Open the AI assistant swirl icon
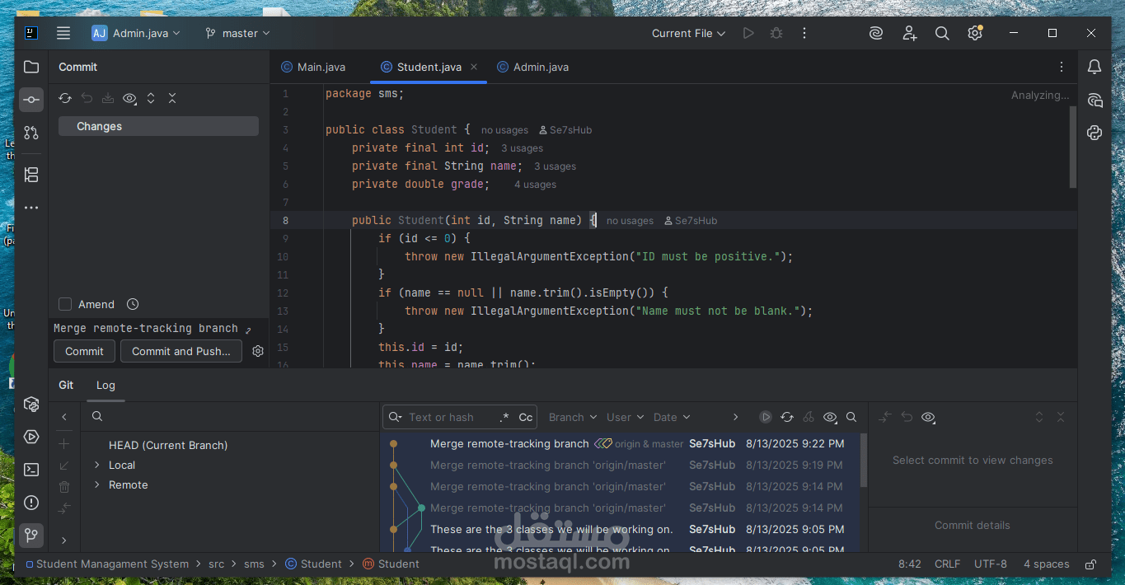 [876, 33]
